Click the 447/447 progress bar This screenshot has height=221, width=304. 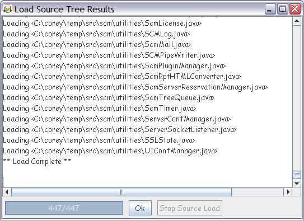64,208
